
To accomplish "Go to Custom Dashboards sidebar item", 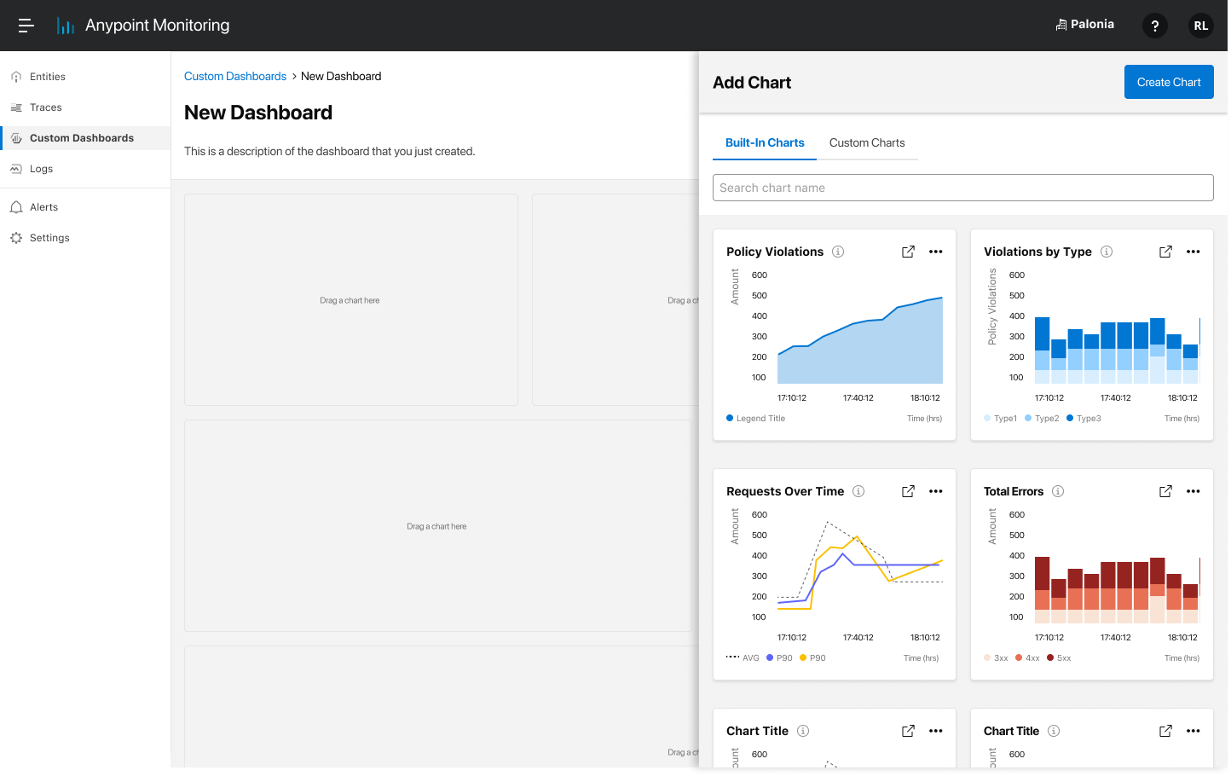I will pyautogui.click(x=85, y=138).
